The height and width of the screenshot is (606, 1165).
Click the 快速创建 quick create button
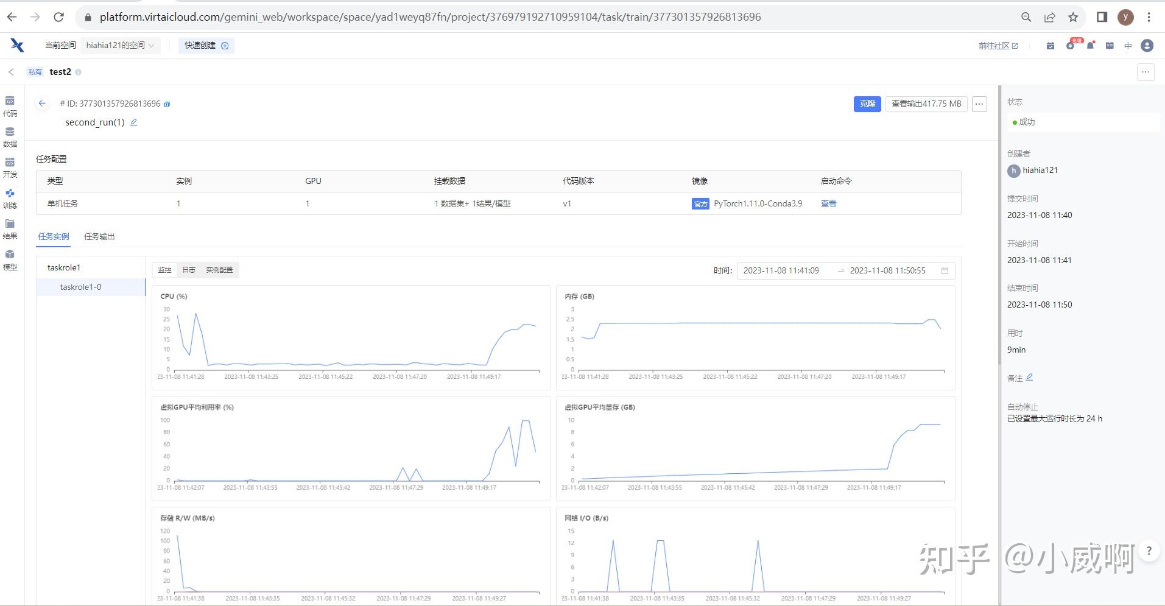206,45
